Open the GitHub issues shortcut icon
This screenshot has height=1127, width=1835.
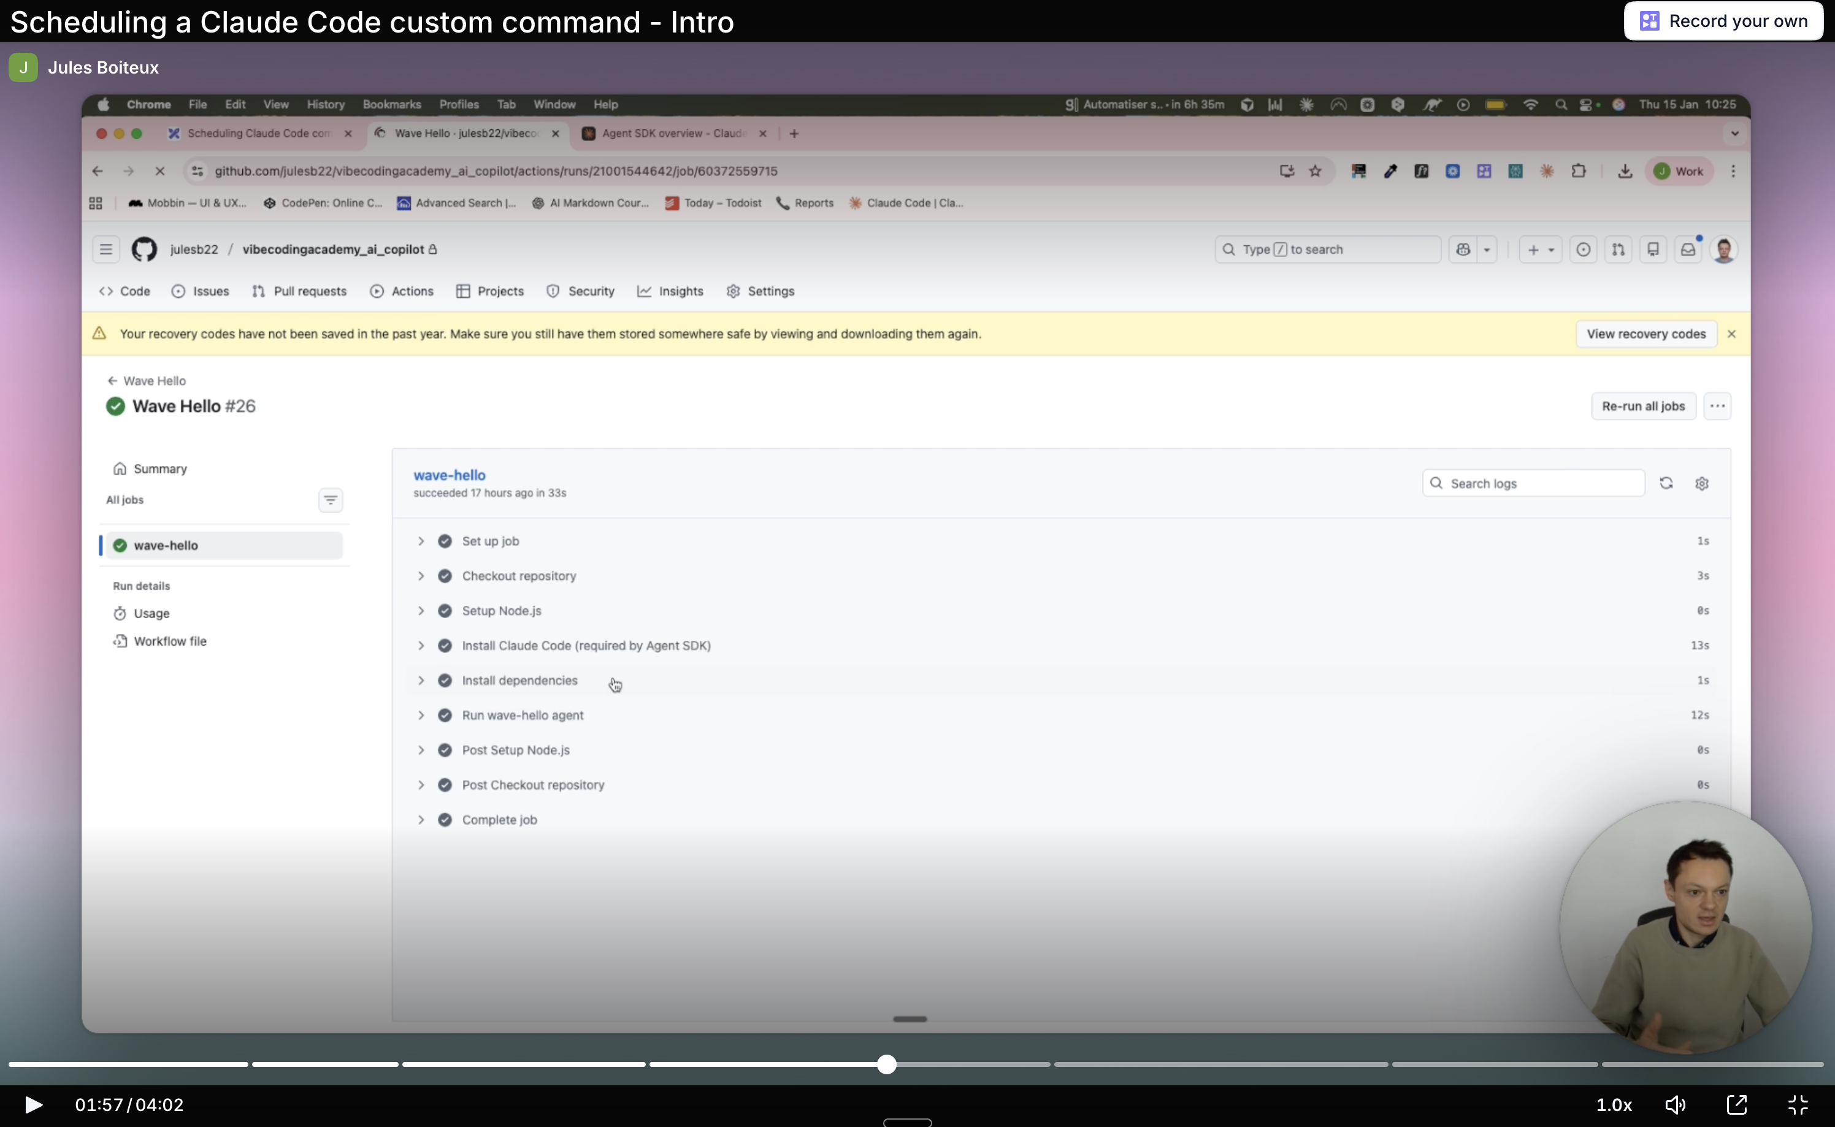click(1583, 250)
